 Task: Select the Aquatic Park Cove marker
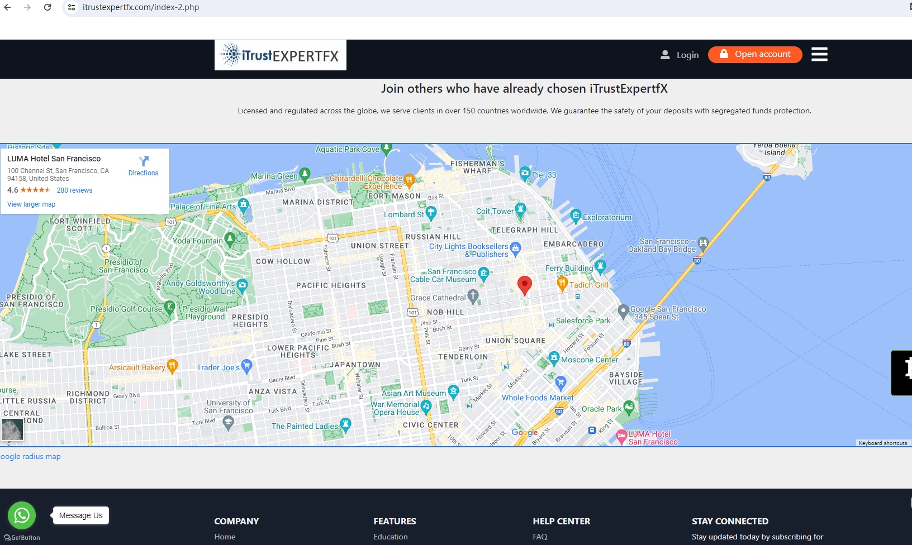click(387, 149)
